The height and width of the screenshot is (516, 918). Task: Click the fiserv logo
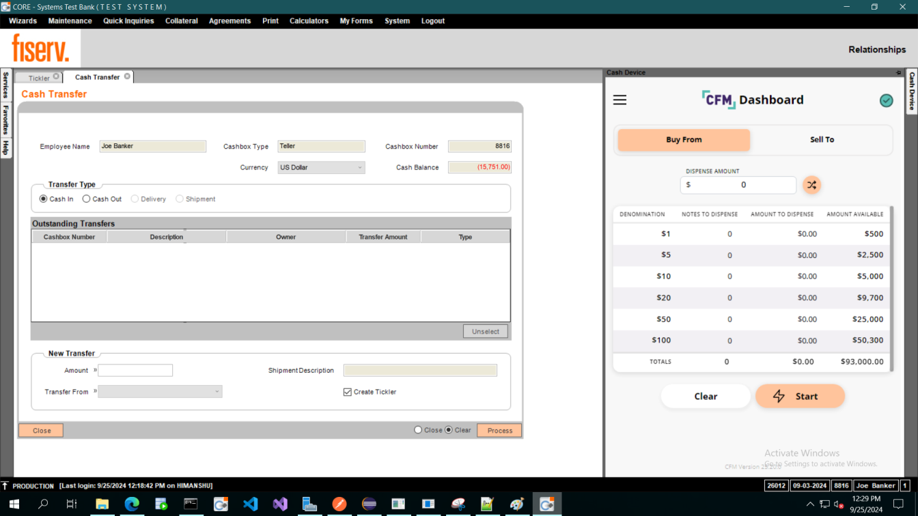click(x=40, y=48)
